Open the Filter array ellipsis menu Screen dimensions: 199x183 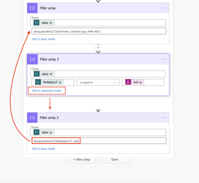click(x=164, y=8)
